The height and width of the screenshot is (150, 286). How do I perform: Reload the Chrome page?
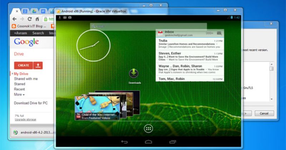point(30,19)
